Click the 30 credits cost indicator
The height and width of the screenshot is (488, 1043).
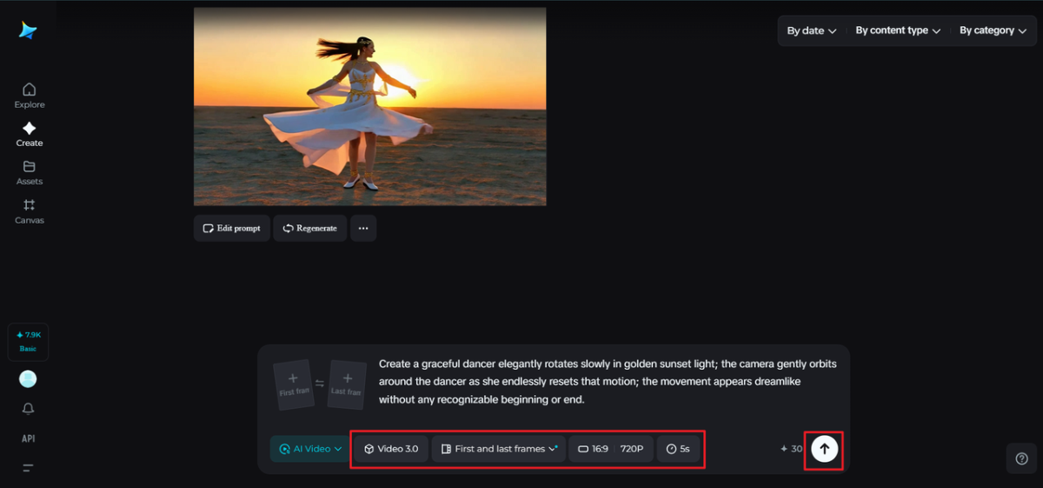coord(791,449)
